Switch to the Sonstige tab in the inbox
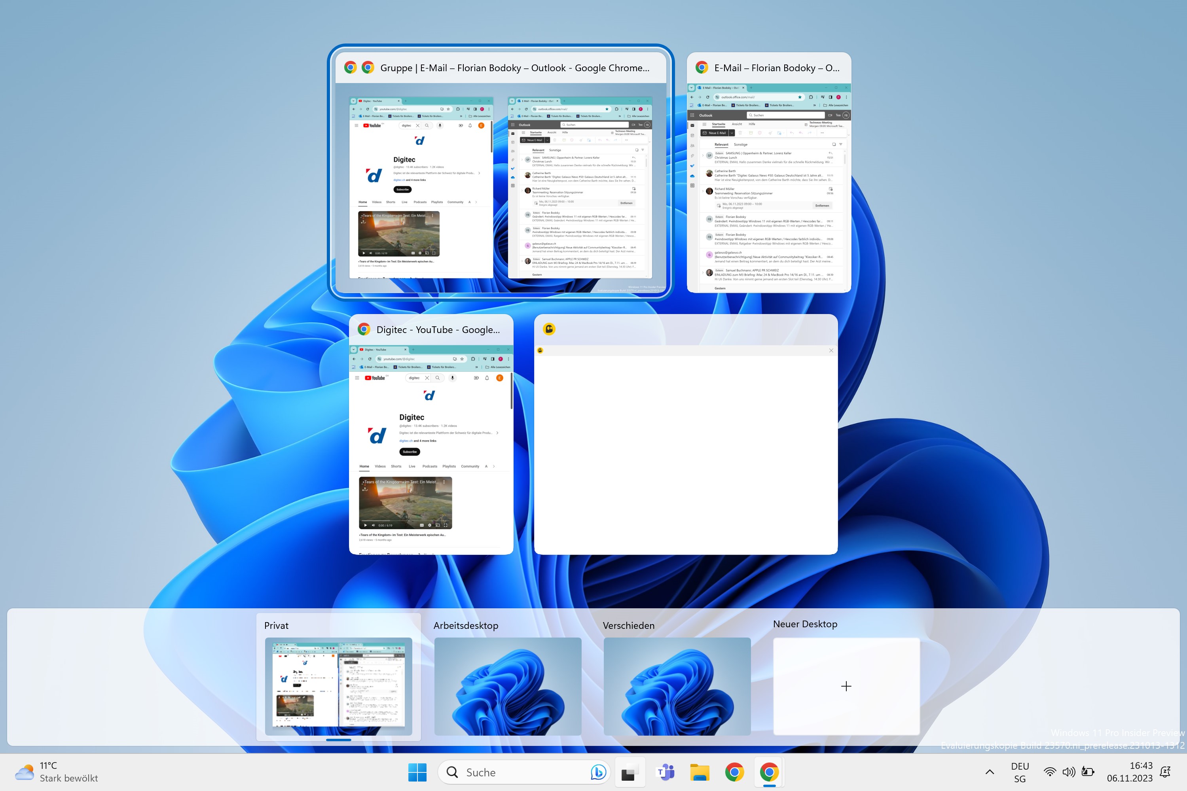The width and height of the screenshot is (1187, 791). [x=741, y=145]
